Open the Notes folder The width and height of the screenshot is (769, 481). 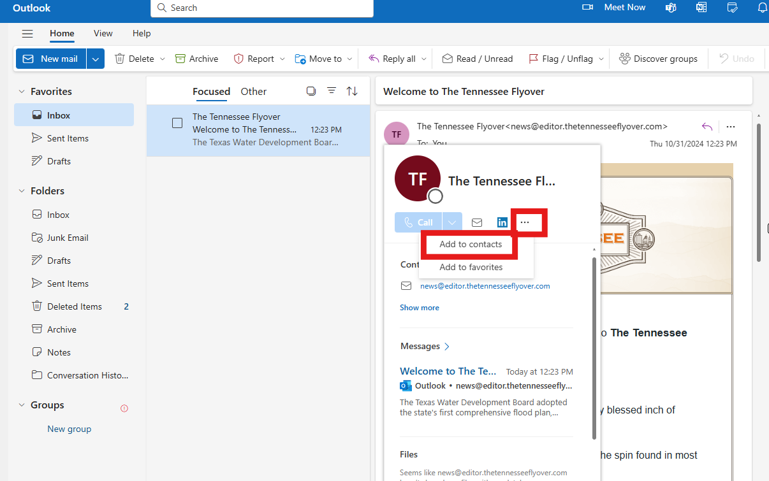74,352
